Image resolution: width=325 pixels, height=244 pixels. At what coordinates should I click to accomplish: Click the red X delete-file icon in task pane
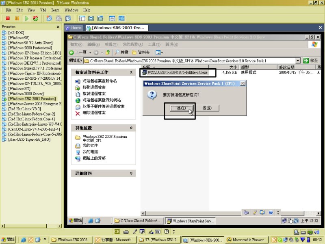[x=78, y=113]
